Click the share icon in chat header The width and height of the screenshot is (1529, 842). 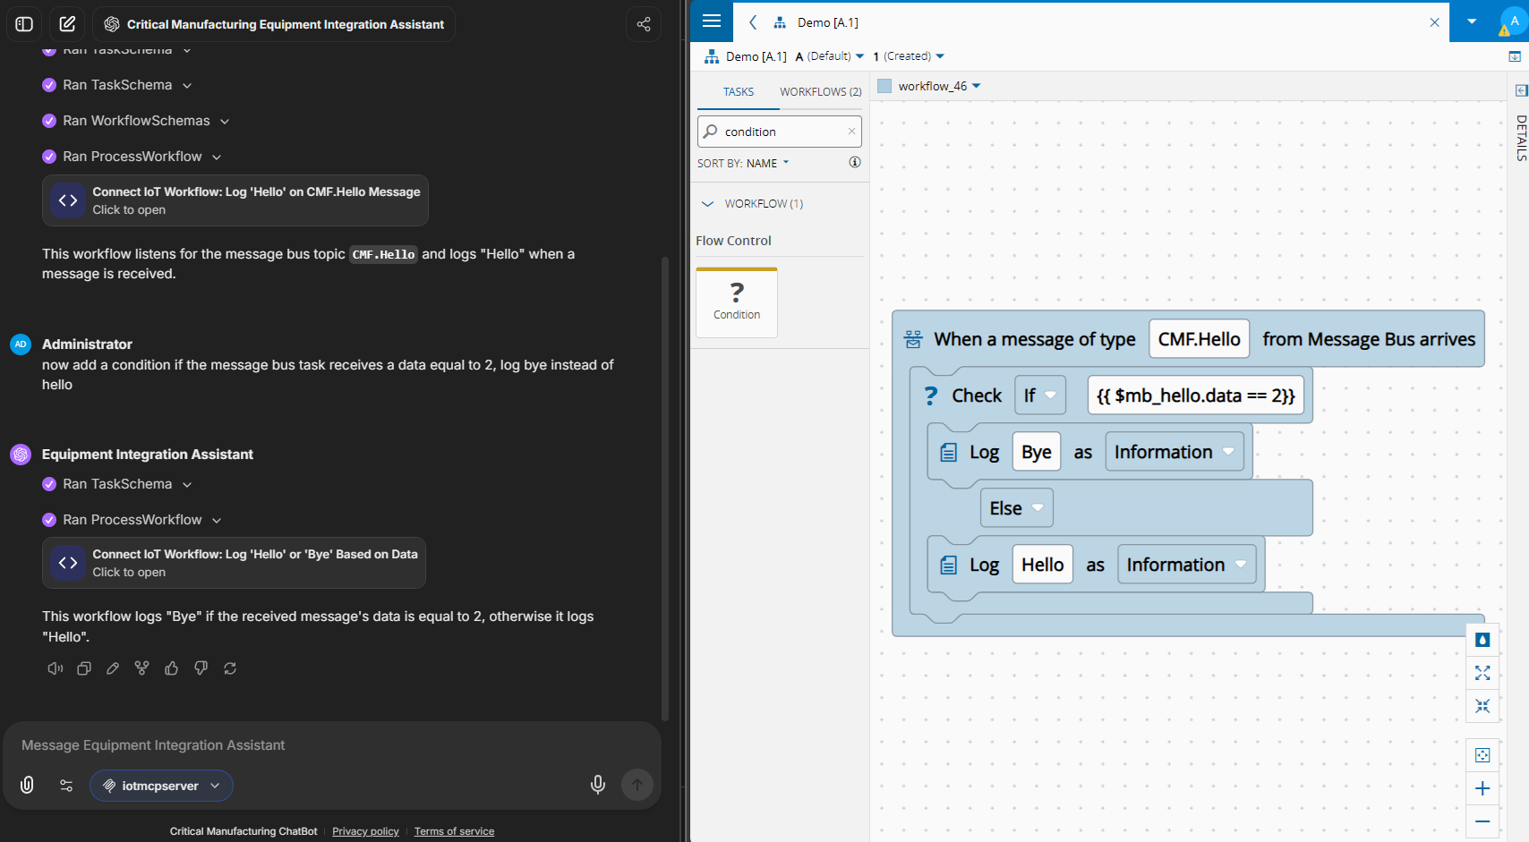(x=643, y=24)
